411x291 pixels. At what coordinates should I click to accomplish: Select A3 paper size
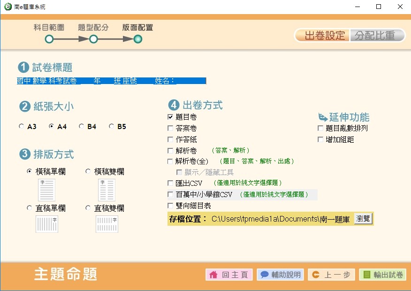click(x=21, y=127)
